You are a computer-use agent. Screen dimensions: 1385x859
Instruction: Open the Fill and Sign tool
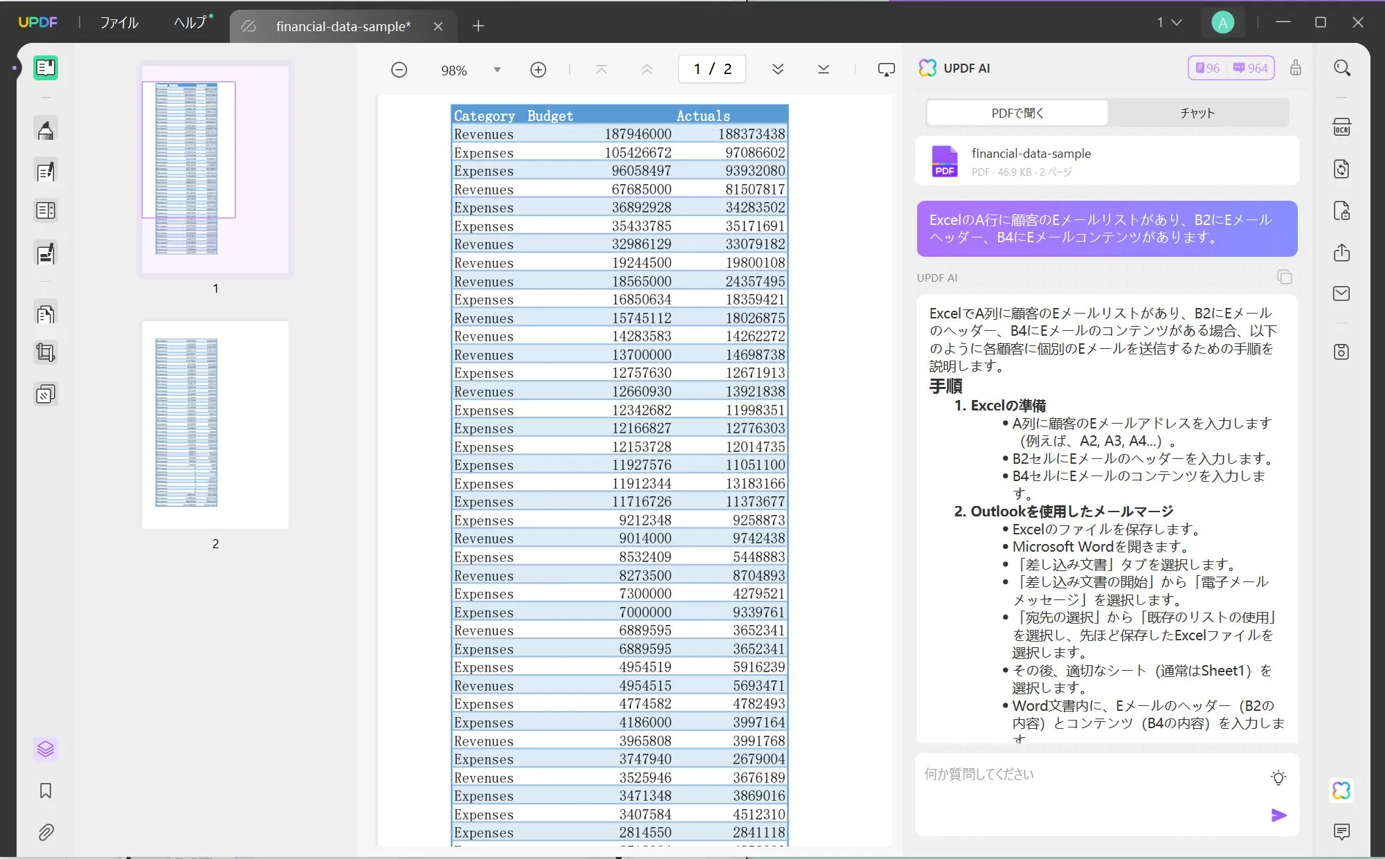coord(46,254)
